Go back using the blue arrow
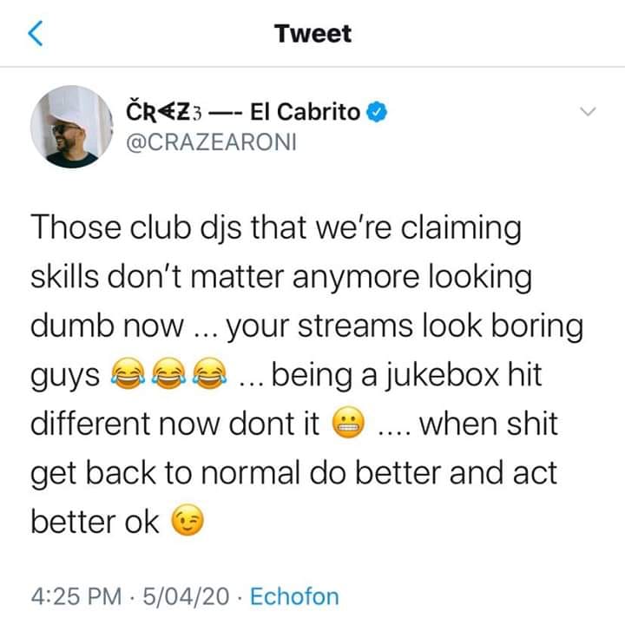625x625 pixels. pyautogui.click(x=36, y=34)
